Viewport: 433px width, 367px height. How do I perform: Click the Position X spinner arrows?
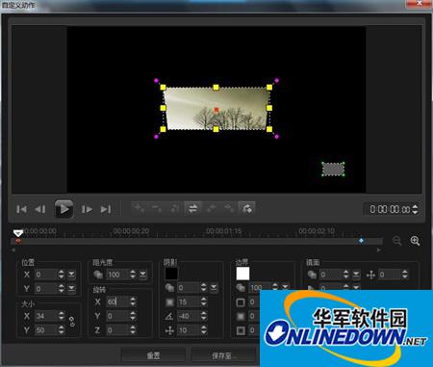[x=62, y=275]
